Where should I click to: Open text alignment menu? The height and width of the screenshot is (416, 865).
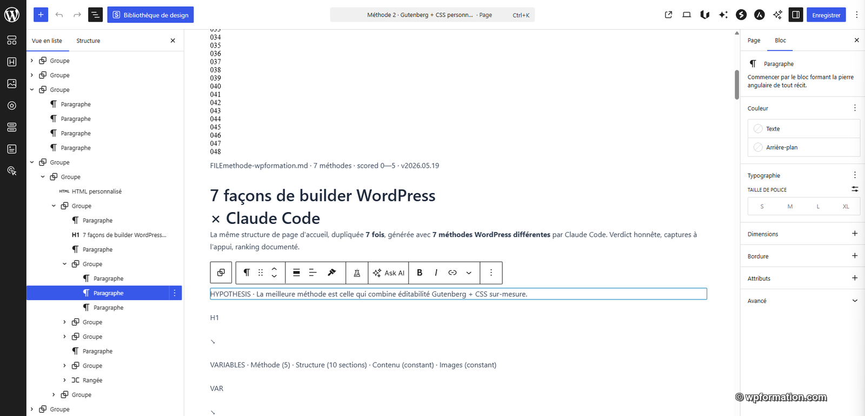[x=312, y=272]
